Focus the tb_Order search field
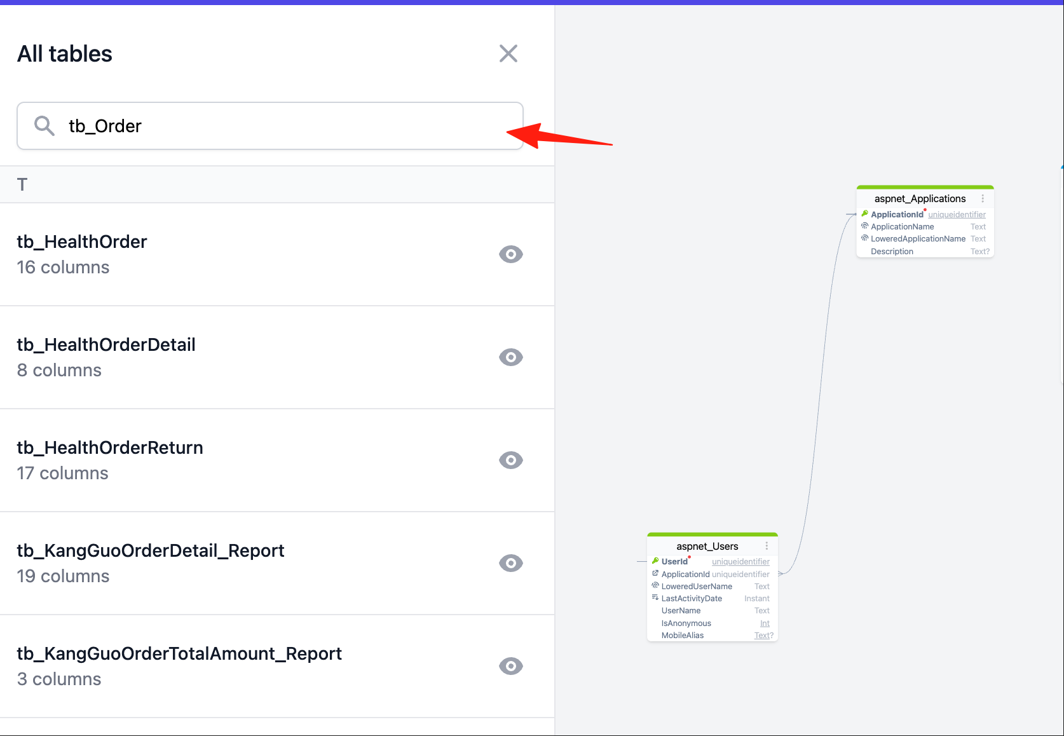 270,126
